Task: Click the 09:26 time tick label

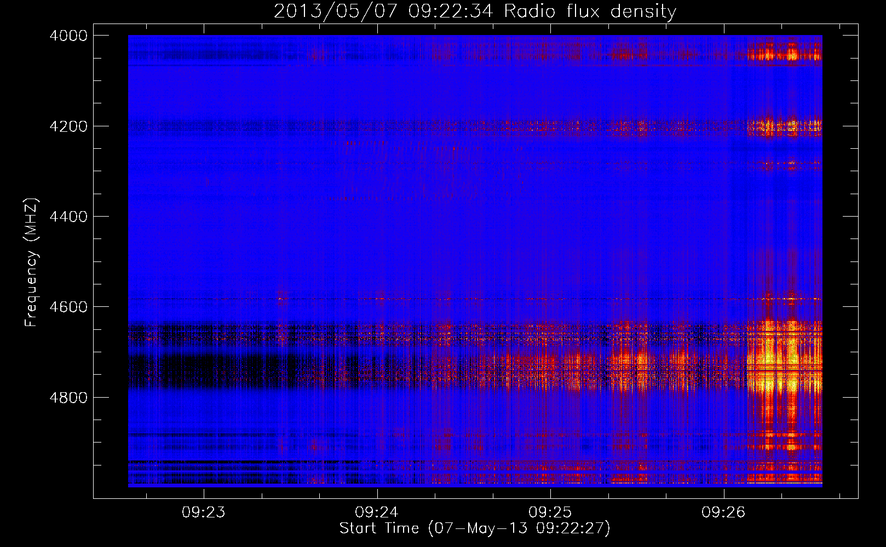Action: pos(724,513)
